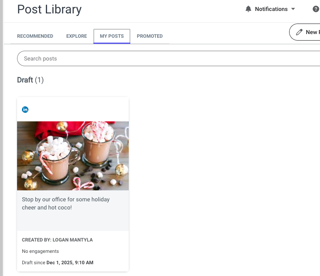Select the My Posts tab
Screen dimensions: 320x276
click(x=112, y=36)
